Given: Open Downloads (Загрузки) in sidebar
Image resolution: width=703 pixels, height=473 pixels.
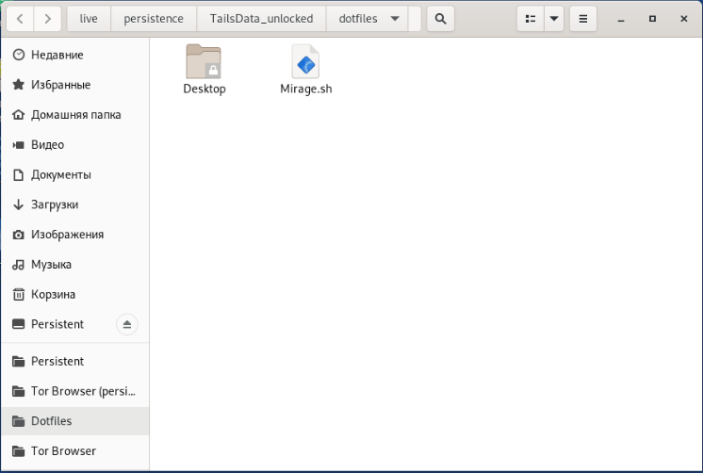Looking at the screenshot, I should click(x=55, y=204).
